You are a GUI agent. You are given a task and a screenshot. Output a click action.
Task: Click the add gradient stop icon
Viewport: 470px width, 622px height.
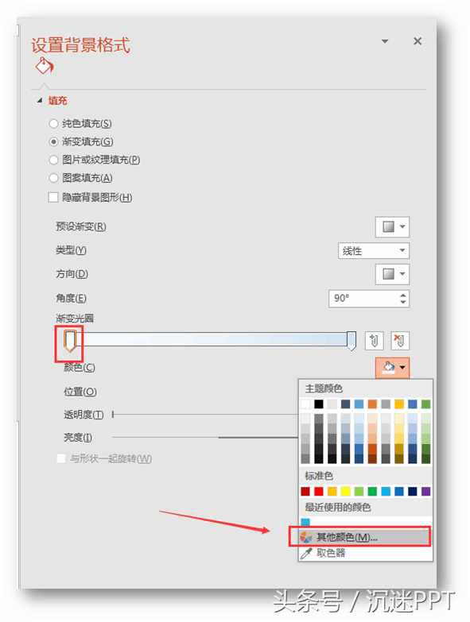tap(374, 340)
